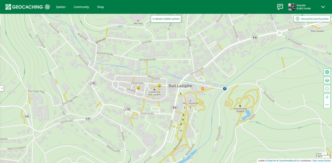Open the Spielen menu

[x=61, y=7]
